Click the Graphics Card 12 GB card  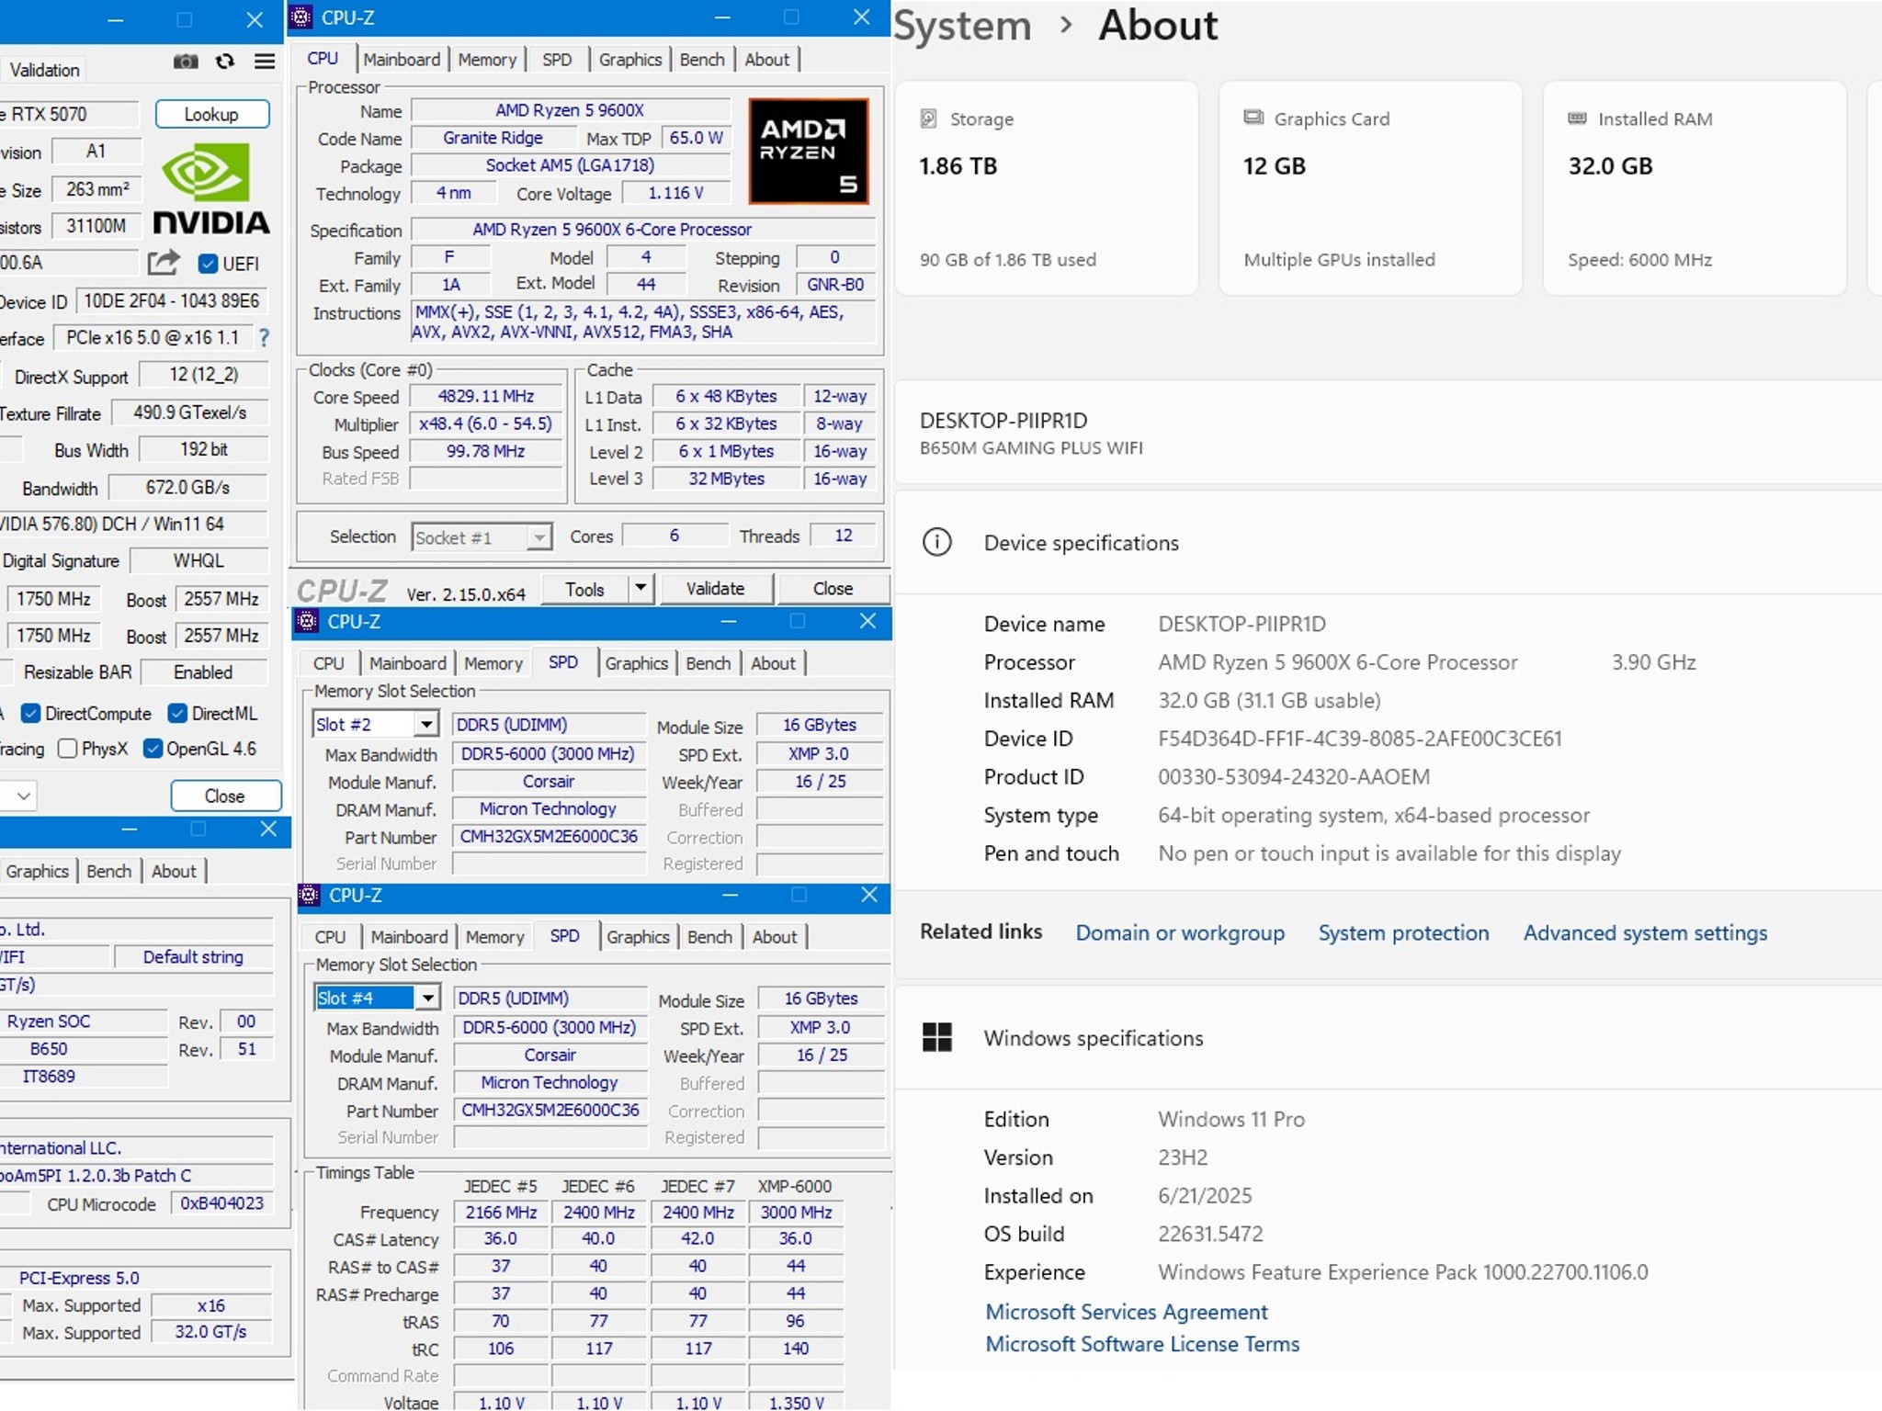tap(1370, 188)
